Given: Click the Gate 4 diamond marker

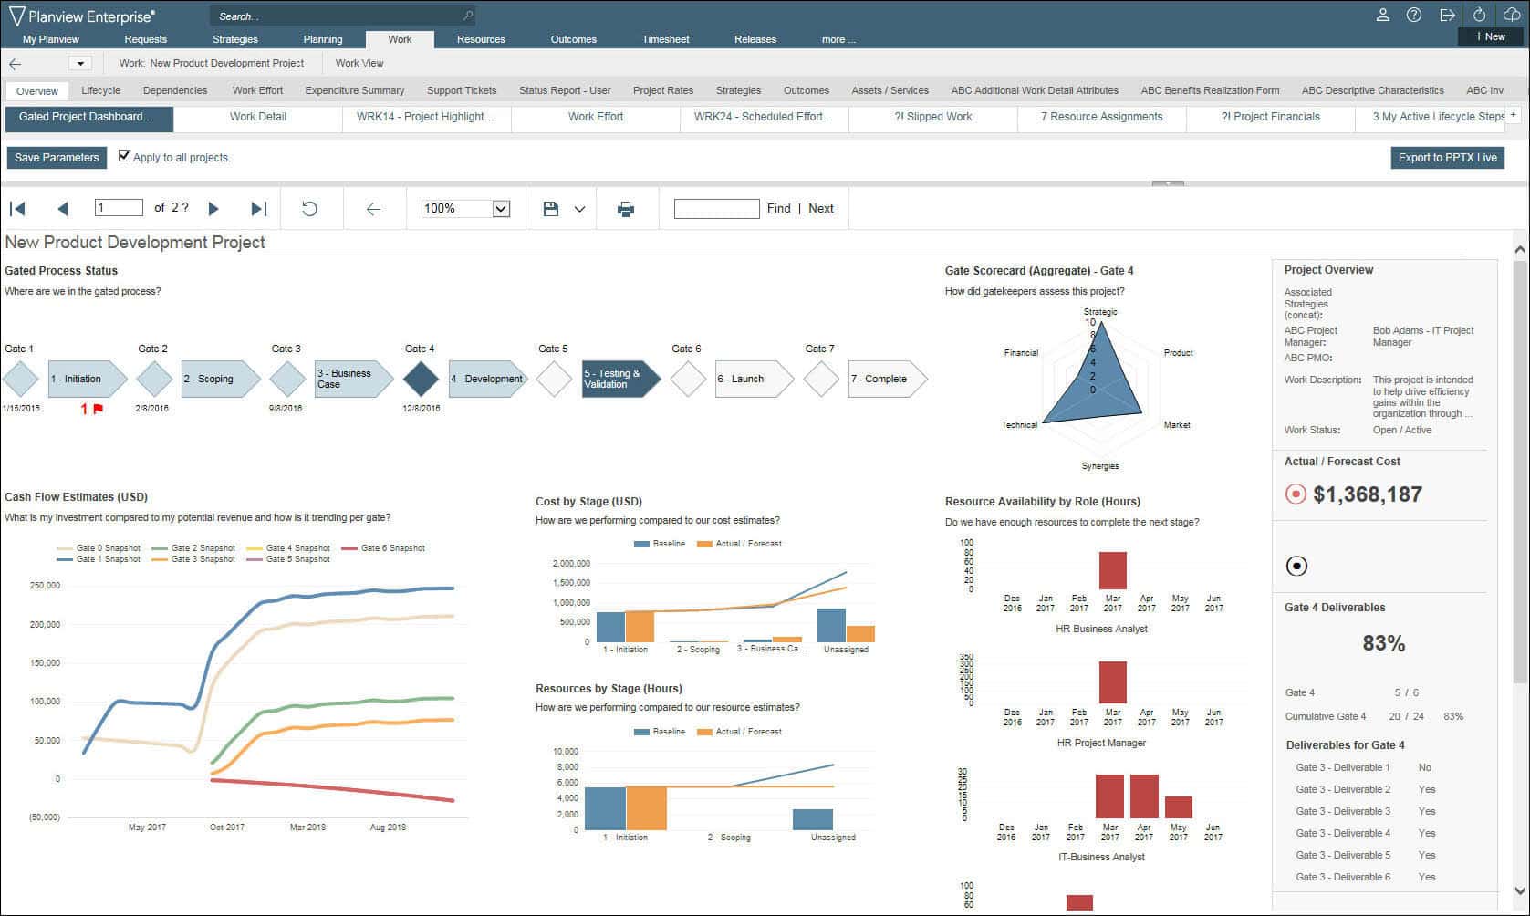Looking at the screenshot, I should pyautogui.click(x=421, y=379).
